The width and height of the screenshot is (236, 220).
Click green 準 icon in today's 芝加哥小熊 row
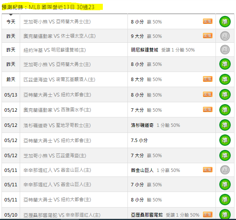click(x=225, y=22)
